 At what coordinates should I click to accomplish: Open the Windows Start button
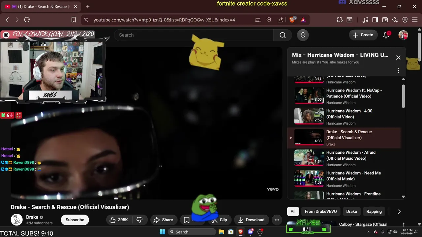[x=162, y=232]
